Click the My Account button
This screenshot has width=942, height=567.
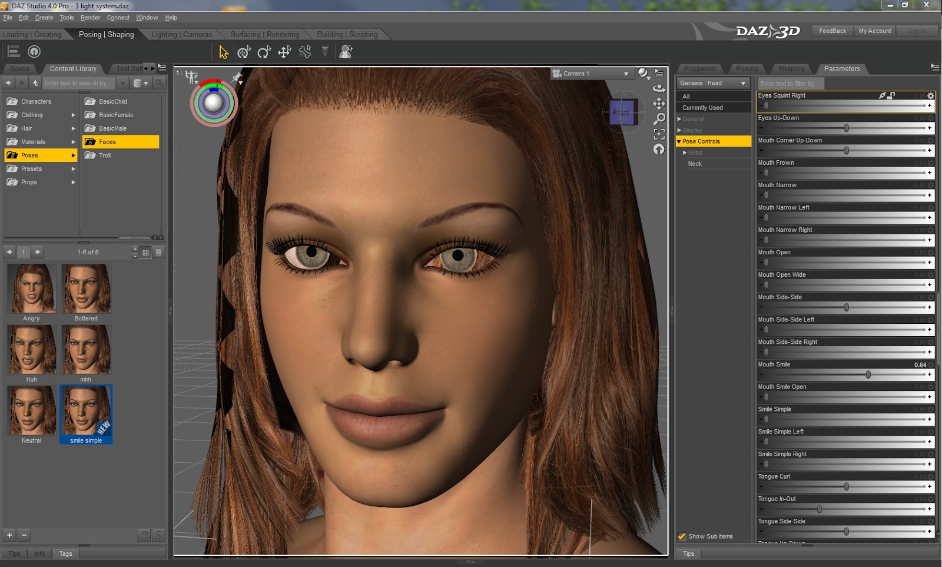[x=875, y=31]
